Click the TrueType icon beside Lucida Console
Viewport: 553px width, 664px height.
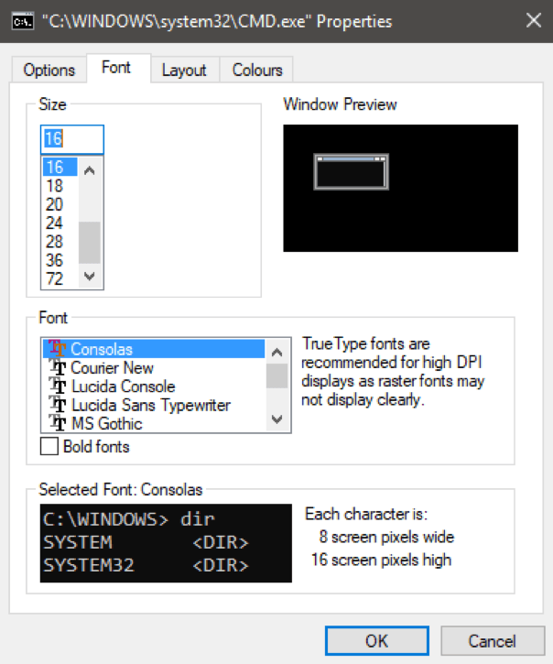57,386
